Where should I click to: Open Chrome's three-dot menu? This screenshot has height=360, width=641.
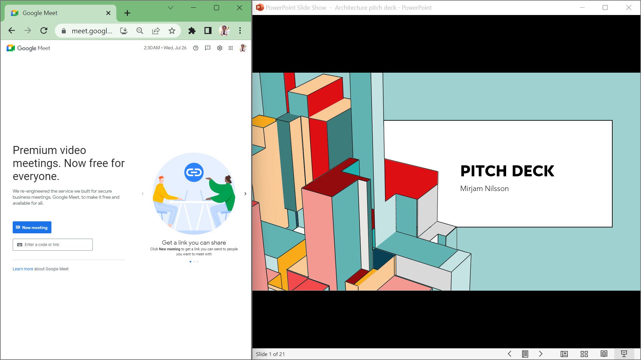pyautogui.click(x=240, y=30)
